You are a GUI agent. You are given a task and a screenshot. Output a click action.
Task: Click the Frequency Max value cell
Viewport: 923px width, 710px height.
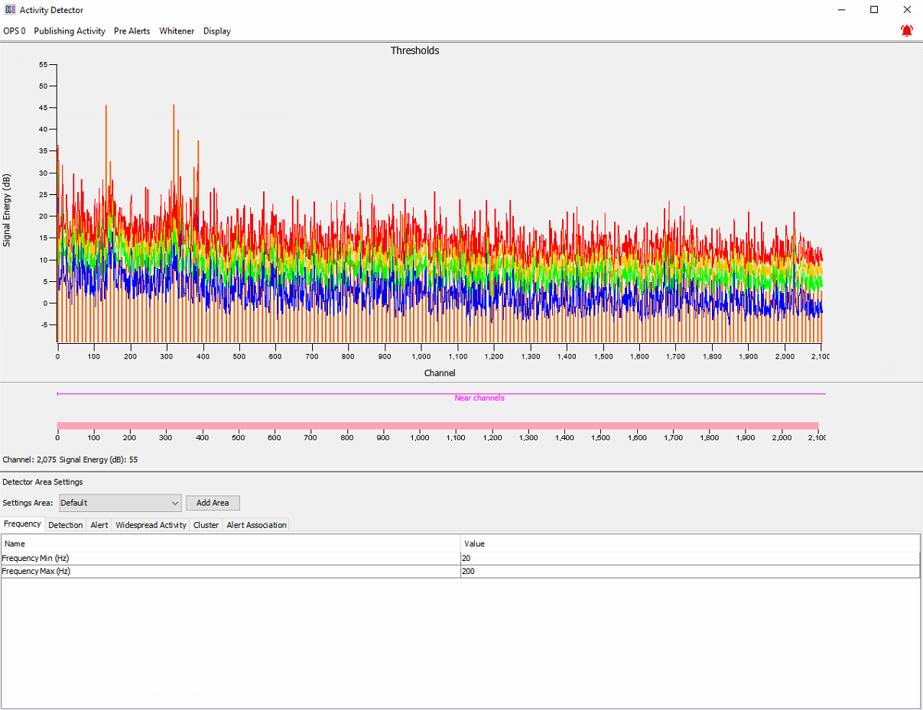[x=688, y=571]
